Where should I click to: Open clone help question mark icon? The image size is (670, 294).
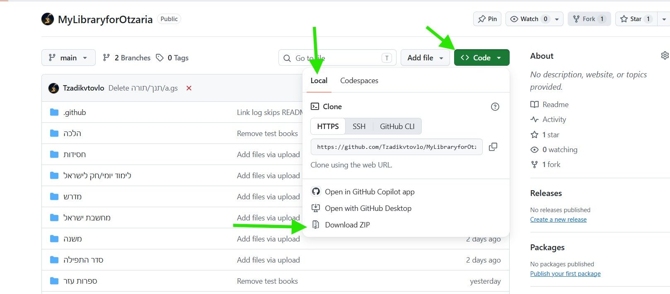[x=495, y=107]
